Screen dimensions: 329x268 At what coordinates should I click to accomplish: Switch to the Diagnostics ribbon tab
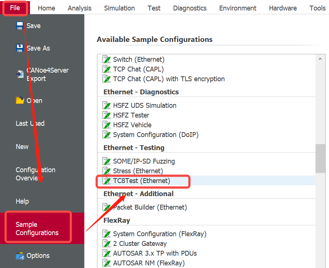point(190,8)
